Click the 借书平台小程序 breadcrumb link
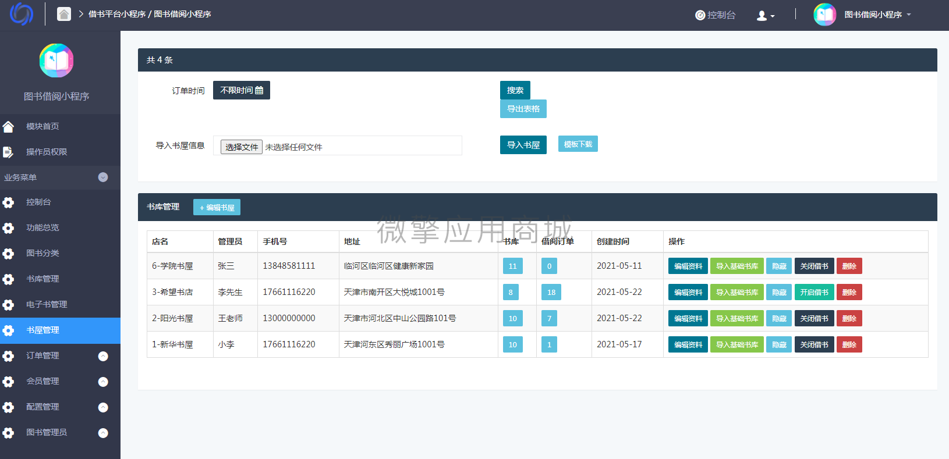949x459 pixels. coord(117,14)
